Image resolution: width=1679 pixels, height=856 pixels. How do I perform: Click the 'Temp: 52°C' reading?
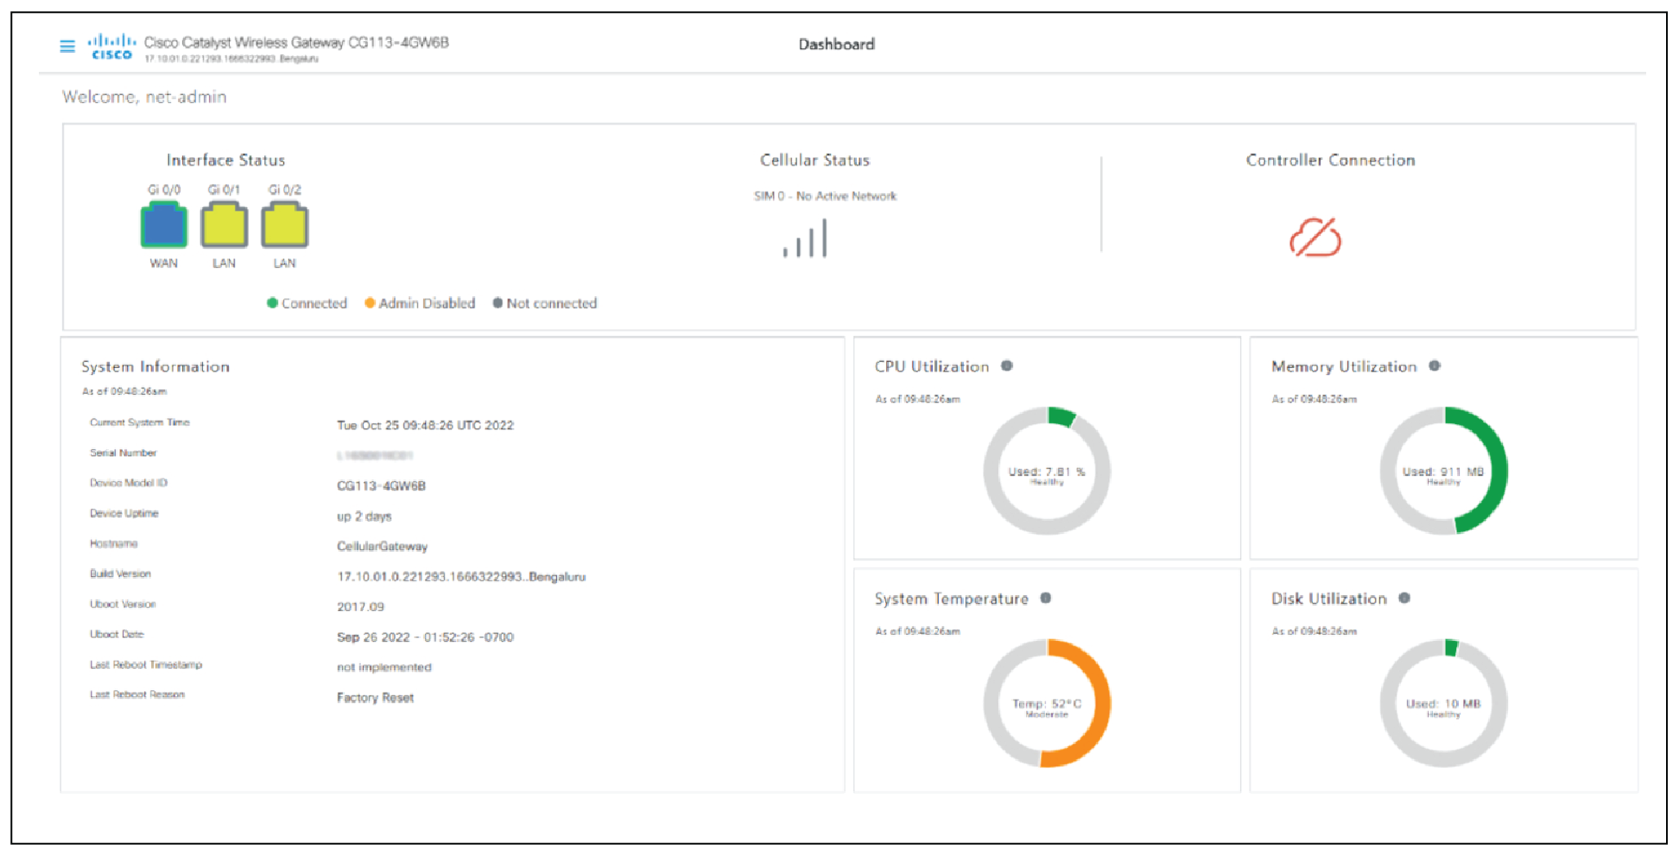pos(1047,704)
